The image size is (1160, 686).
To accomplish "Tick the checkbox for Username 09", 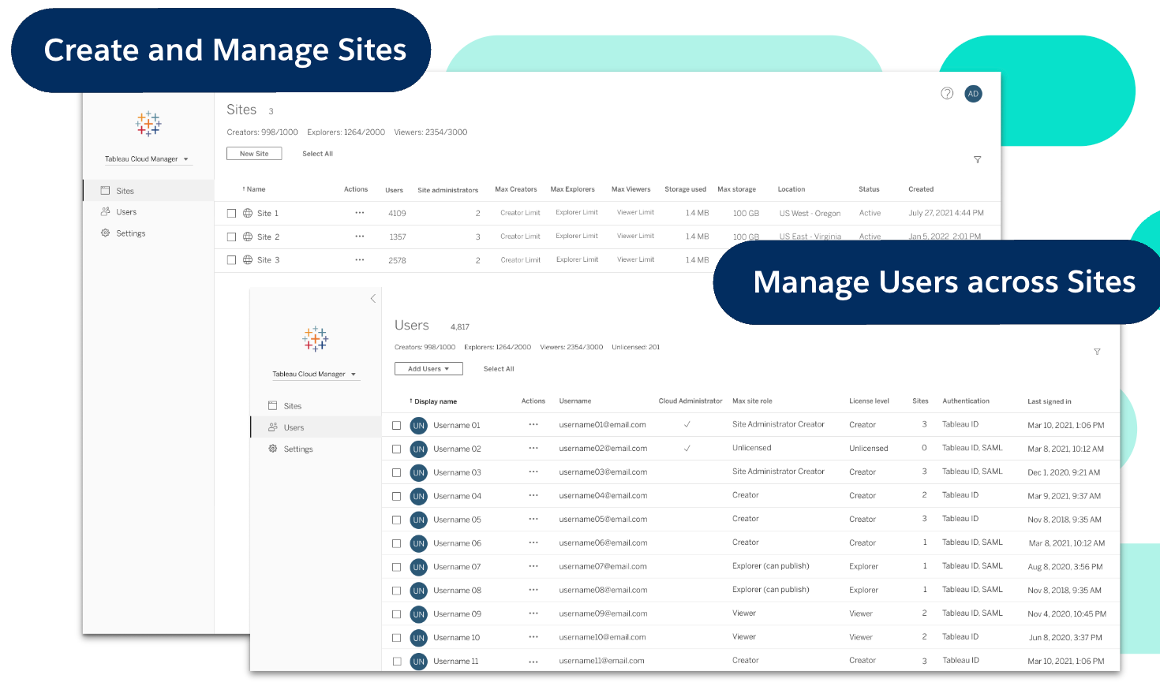I will [x=397, y=613].
